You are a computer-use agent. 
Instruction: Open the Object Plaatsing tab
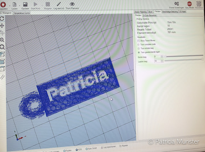(x=141, y=12)
